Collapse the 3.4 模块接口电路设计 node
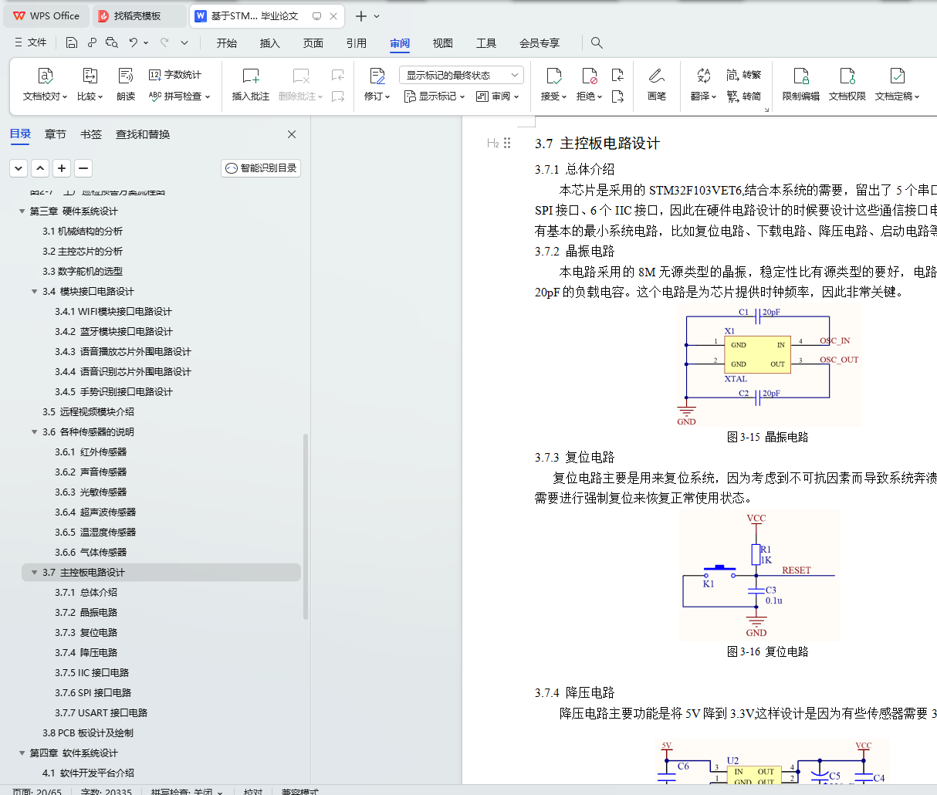 34,292
